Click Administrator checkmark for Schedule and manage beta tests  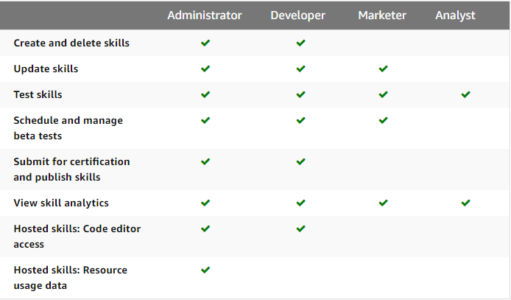(205, 120)
